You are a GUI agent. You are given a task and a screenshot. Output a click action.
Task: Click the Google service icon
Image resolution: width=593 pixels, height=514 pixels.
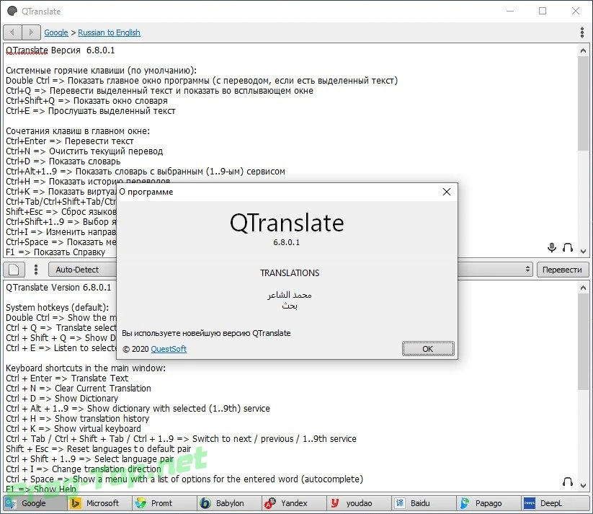[x=10, y=503]
